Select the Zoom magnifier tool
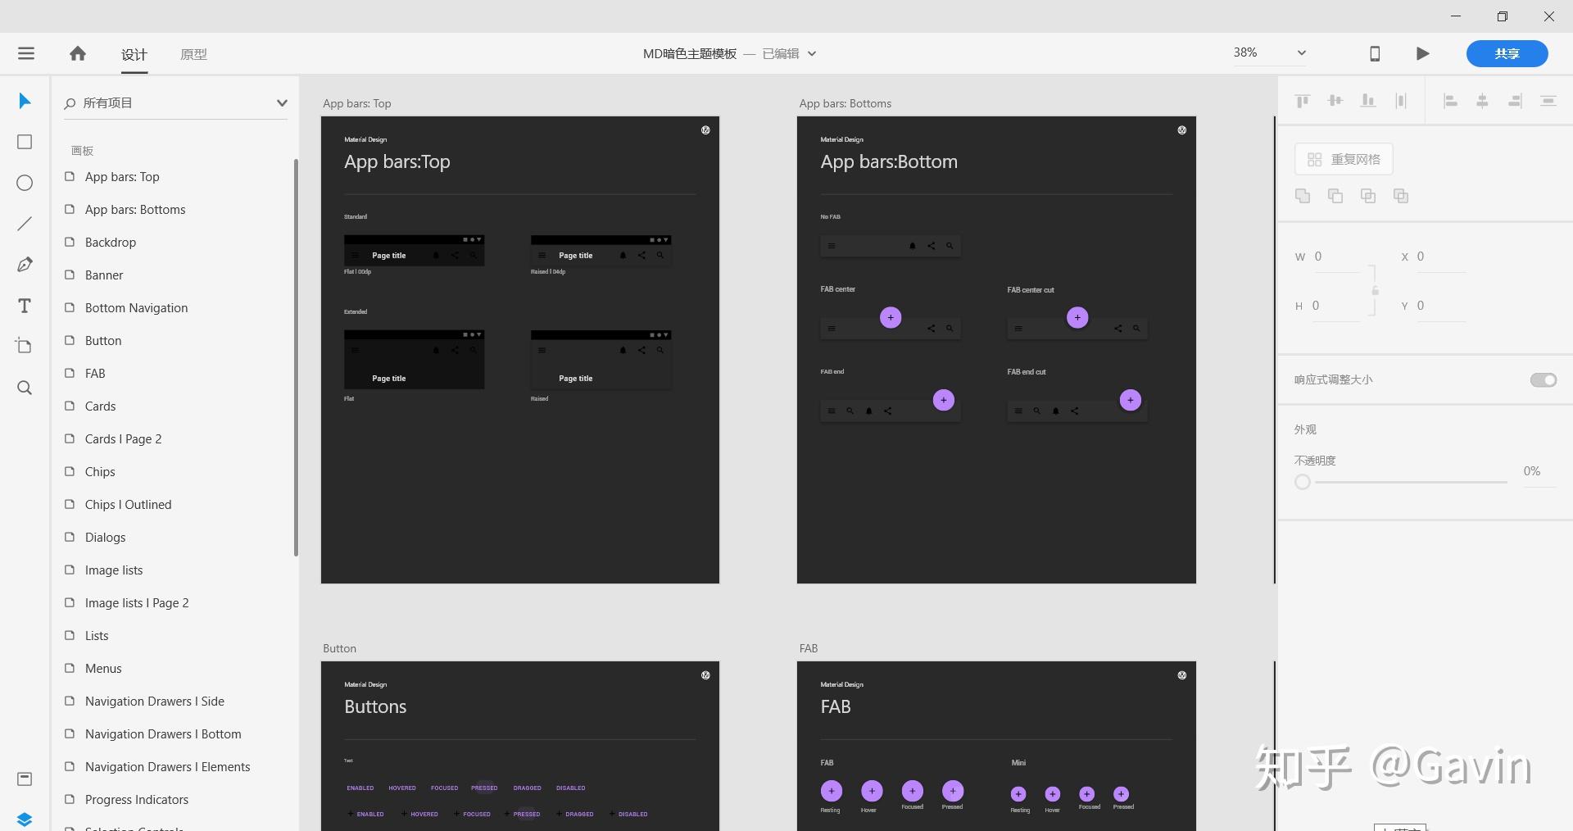The image size is (1573, 831). coord(25,388)
